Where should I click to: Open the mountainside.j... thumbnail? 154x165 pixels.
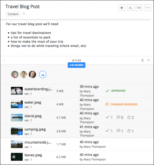17,144
